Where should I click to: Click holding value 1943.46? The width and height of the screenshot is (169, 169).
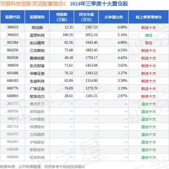91,43
